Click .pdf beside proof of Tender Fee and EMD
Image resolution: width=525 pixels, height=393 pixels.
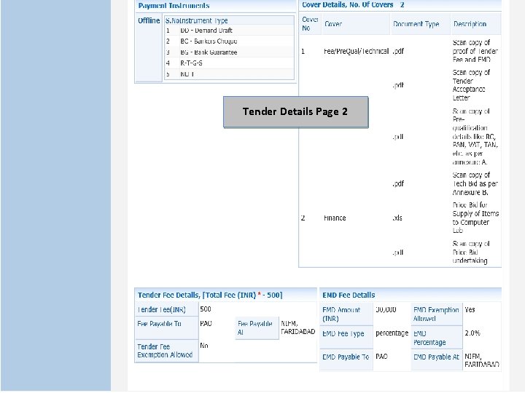(x=398, y=51)
